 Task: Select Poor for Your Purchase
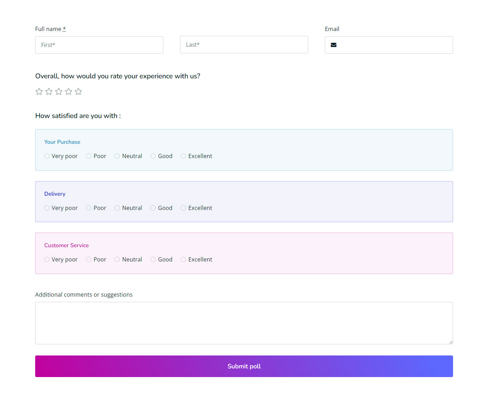click(x=88, y=156)
